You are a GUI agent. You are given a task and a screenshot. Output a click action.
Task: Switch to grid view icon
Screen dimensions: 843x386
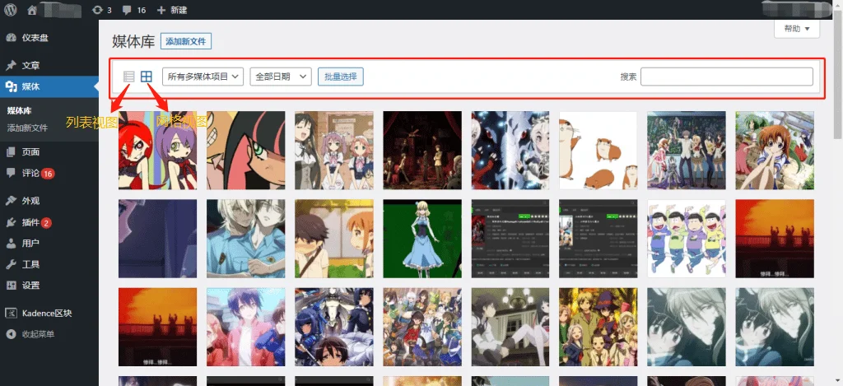point(147,77)
